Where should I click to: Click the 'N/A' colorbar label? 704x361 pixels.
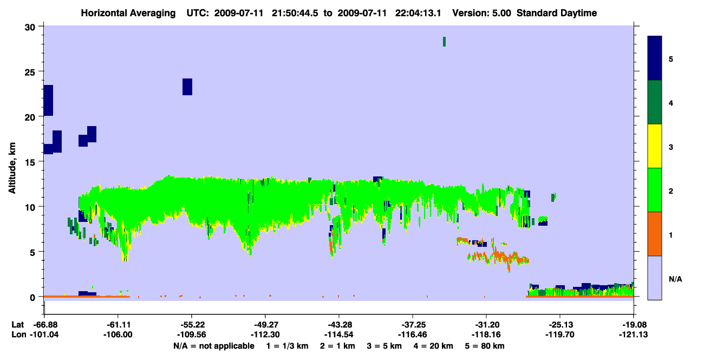point(675,279)
